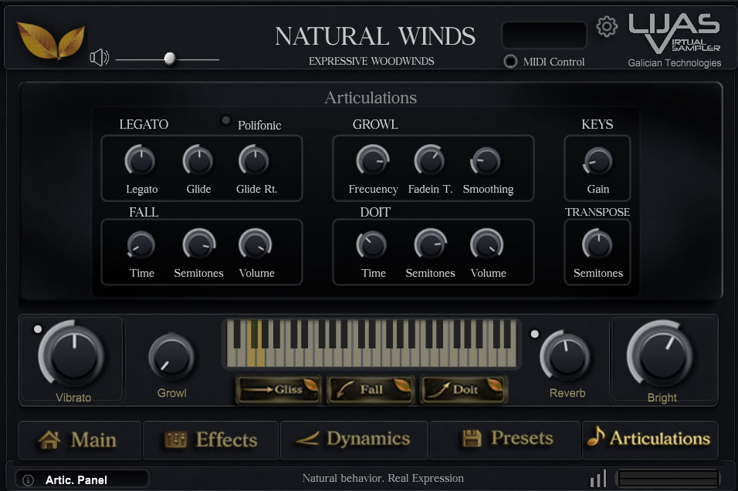The width and height of the screenshot is (738, 491).
Task: Open the Effects tab
Action: (211, 440)
